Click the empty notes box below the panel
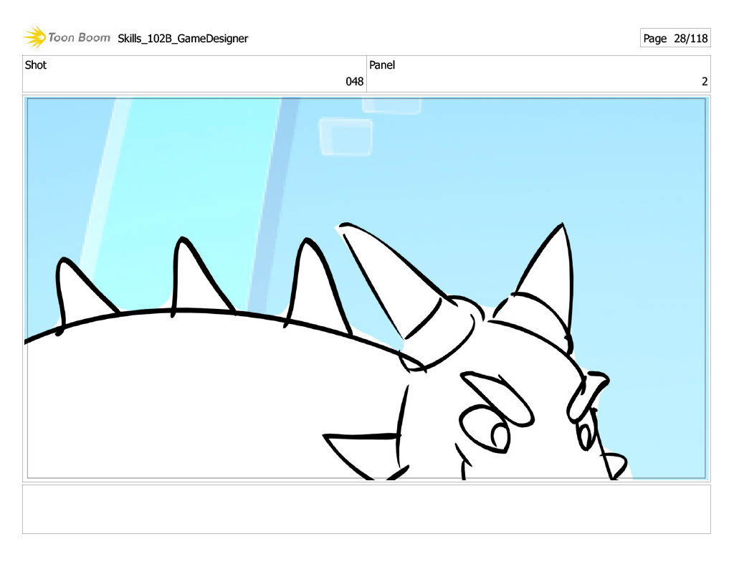 pos(366,509)
